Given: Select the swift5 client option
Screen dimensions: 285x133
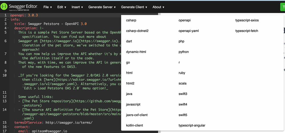Looking at the screenshot, I should point(183,115).
